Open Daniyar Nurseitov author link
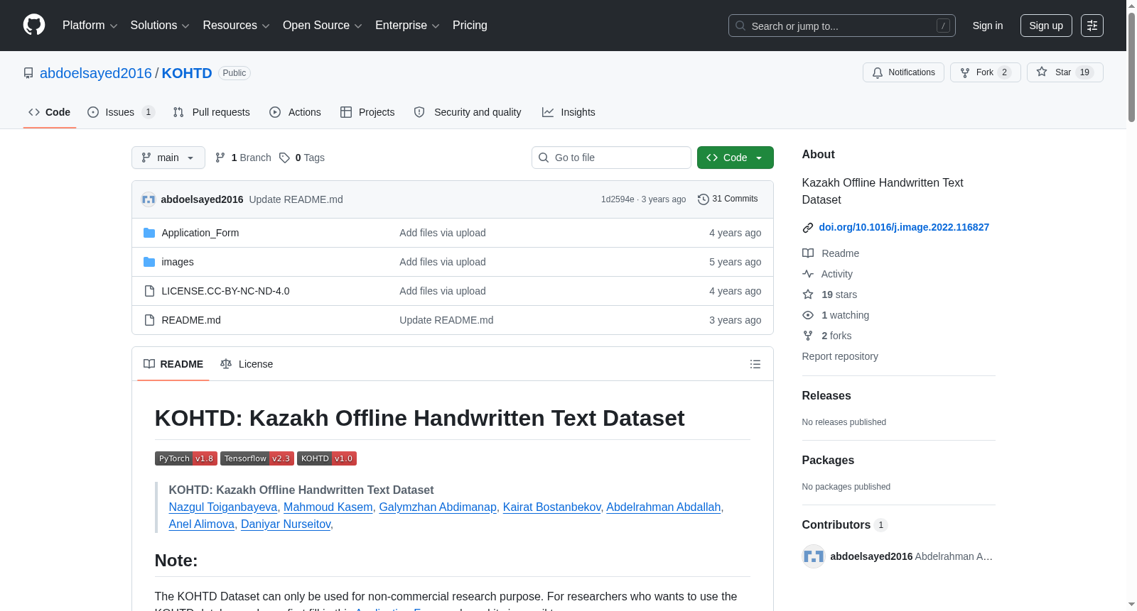The width and height of the screenshot is (1137, 611). 286,524
